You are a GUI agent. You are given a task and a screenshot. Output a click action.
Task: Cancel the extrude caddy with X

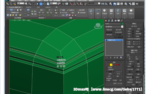click(64, 66)
